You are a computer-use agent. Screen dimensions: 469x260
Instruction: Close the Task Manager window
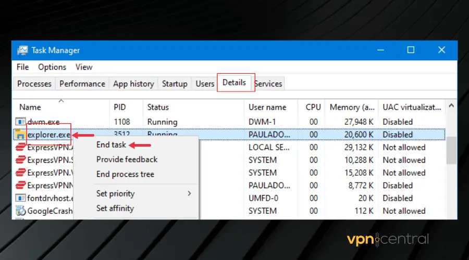click(x=441, y=50)
